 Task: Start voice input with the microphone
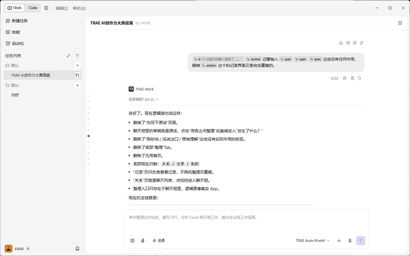click(350, 241)
